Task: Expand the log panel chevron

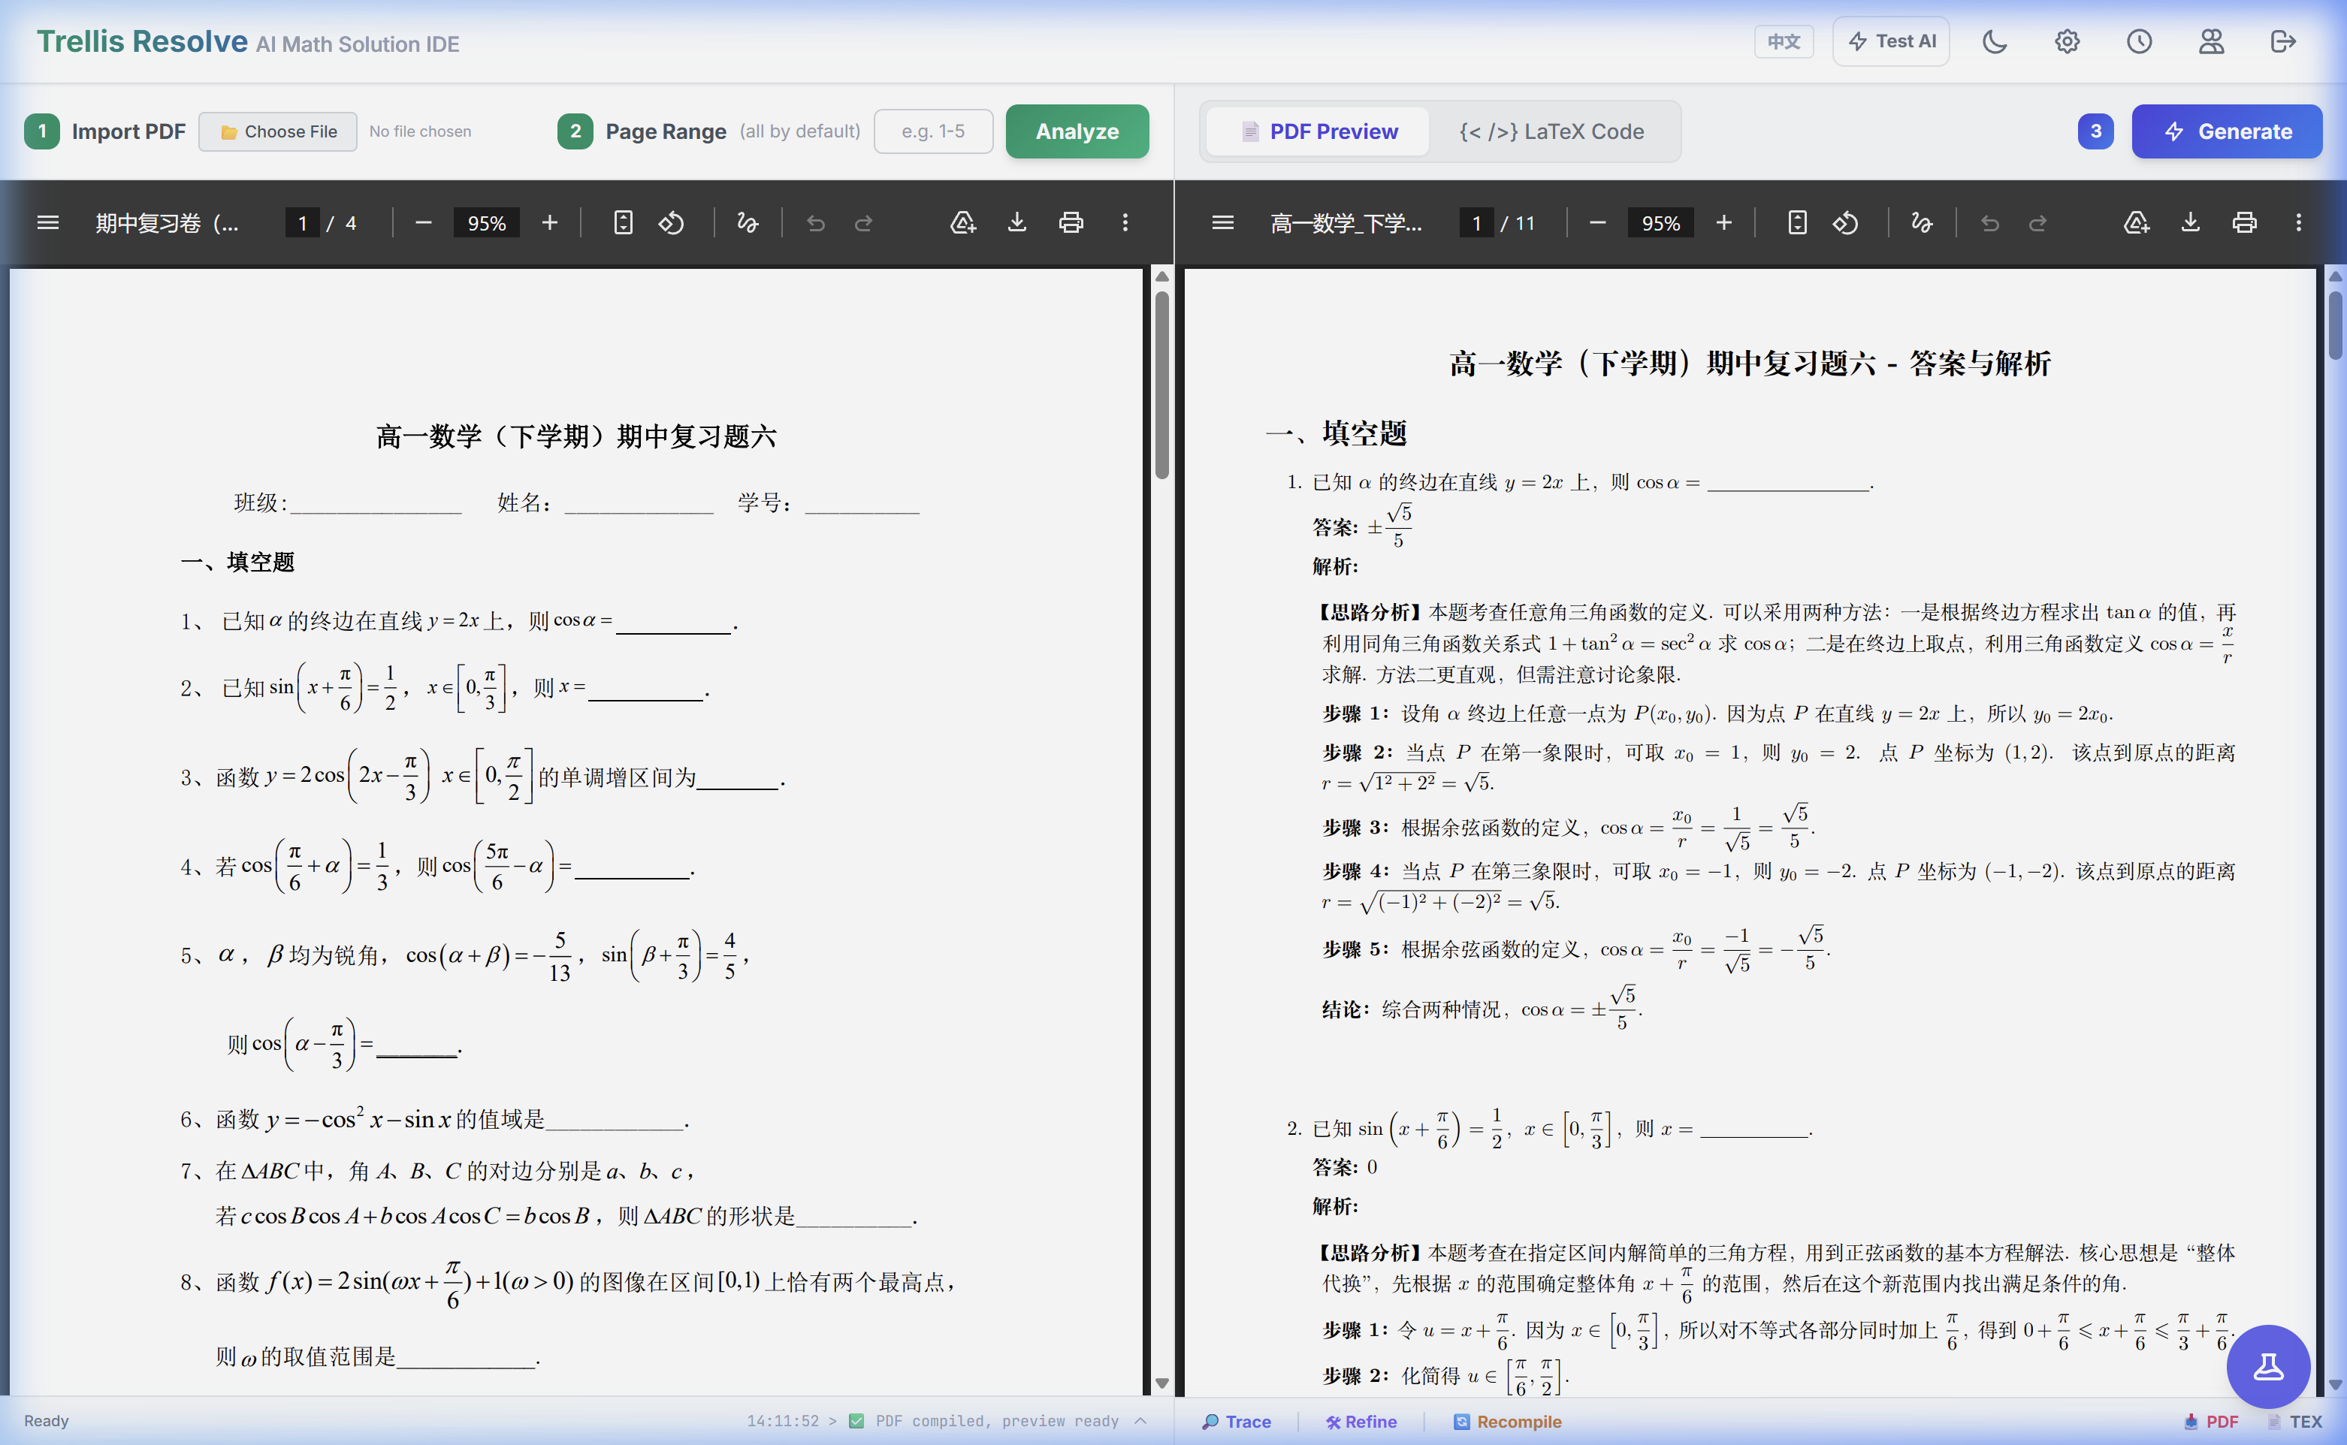Action: pyautogui.click(x=1140, y=1421)
